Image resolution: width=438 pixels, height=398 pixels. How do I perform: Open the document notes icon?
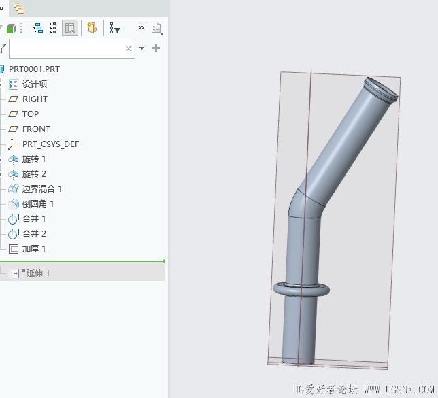pos(156,28)
